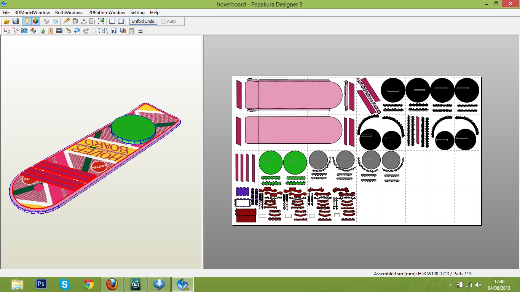Select the colored pencils edge color tool
Viewport: 520px width, 292px height.
click(33, 30)
